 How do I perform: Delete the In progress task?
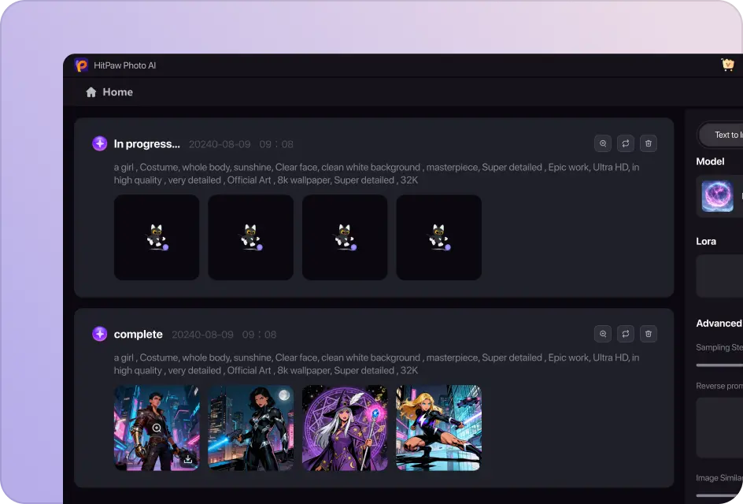coord(649,143)
